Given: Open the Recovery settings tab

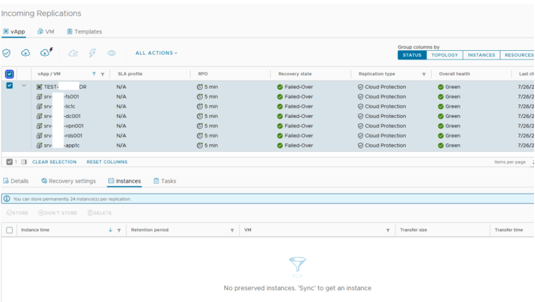Looking at the screenshot, I should [x=68, y=181].
